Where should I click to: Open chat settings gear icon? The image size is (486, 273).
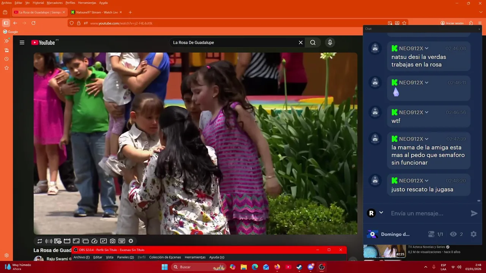coord(473,234)
